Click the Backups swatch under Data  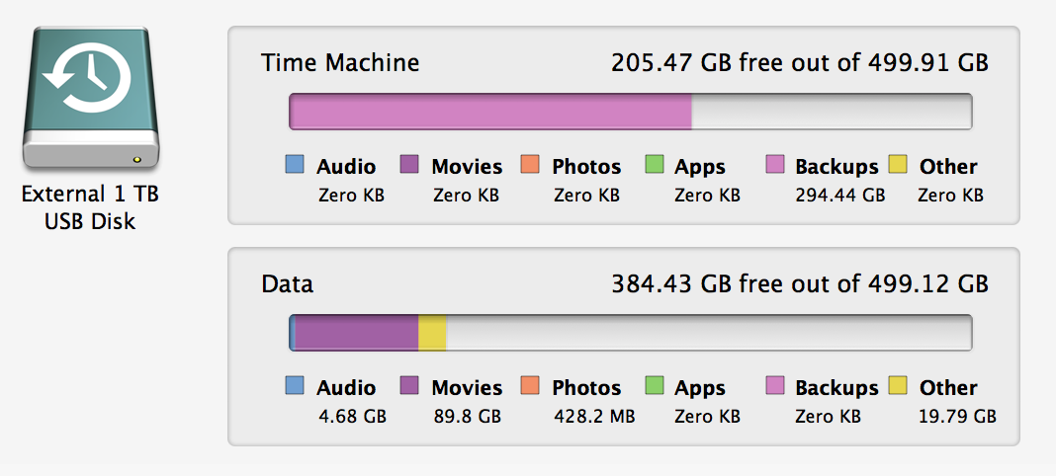click(775, 386)
